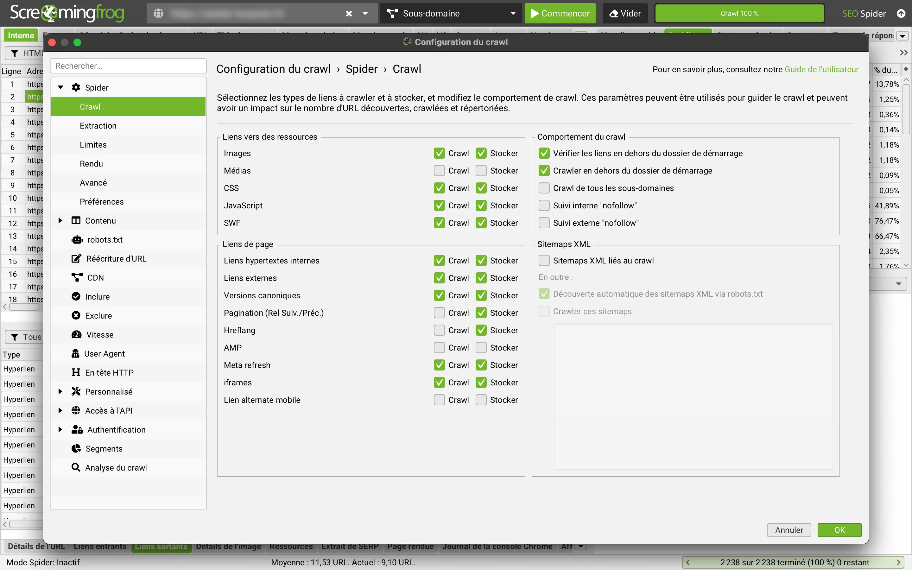Open the tab overflow dropdown at top right

pyautogui.click(x=902, y=36)
